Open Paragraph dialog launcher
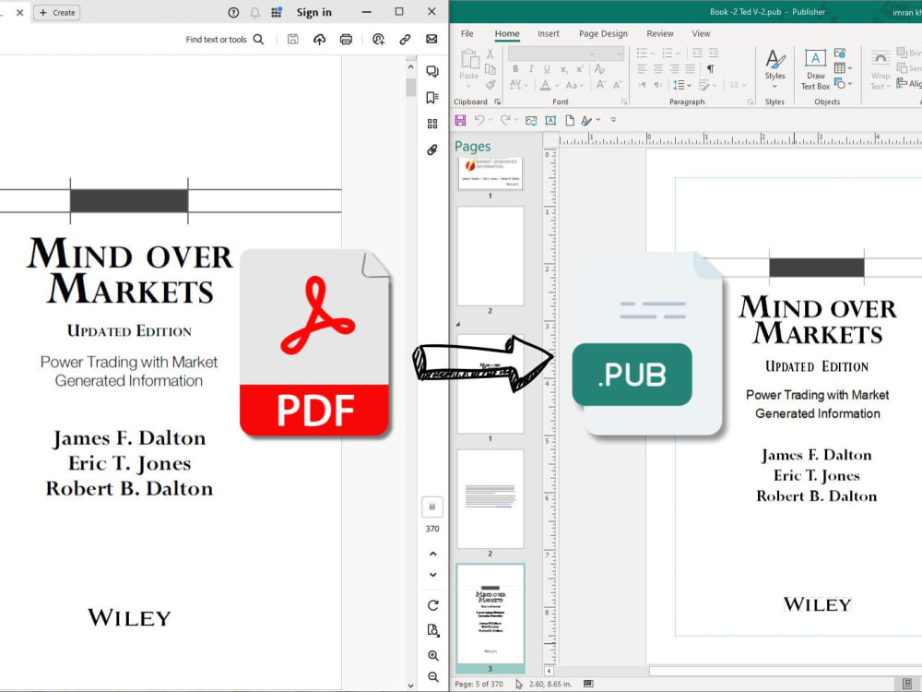 (x=751, y=101)
